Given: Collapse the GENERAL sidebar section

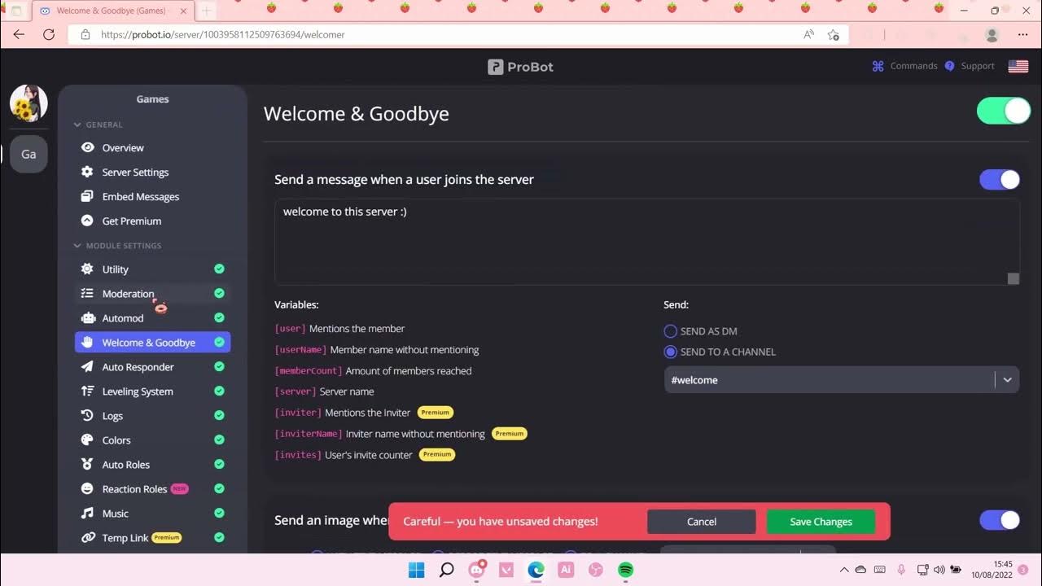Looking at the screenshot, I should point(99,125).
